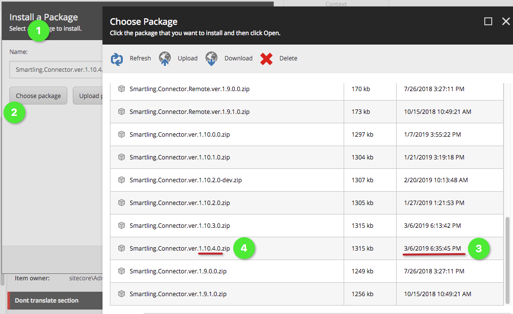Click package icon for Smartling.Connector.ver.1.9.1.0.zip
This screenshot has height=314, width=513.
(x=121, y=294)
